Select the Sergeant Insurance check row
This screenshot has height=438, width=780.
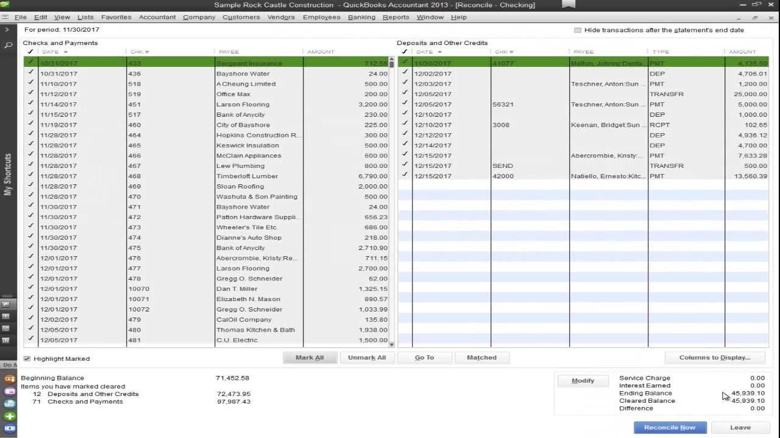(206, 63)
